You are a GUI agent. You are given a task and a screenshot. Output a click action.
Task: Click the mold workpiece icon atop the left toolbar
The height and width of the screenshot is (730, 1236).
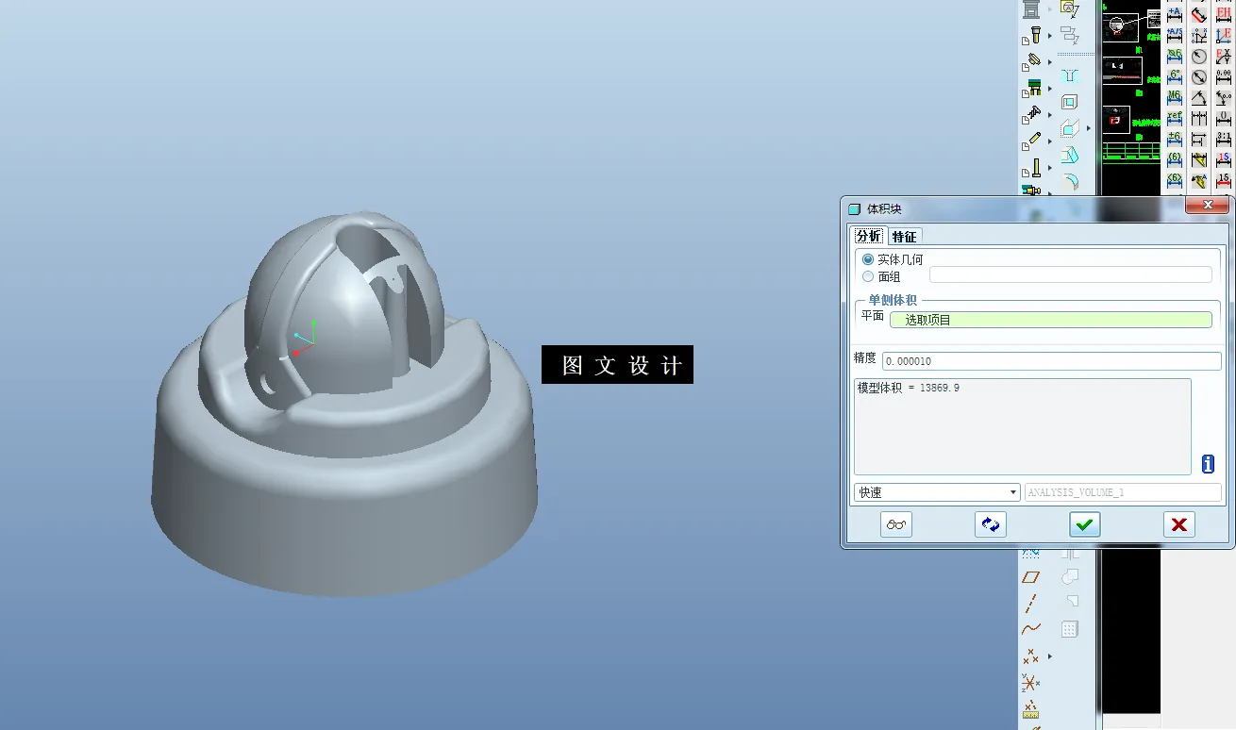tap(1033, 9)
